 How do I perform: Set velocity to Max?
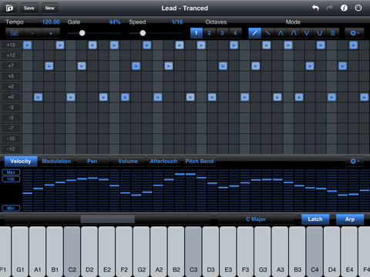pyautogui.click(x=11, y=172)
